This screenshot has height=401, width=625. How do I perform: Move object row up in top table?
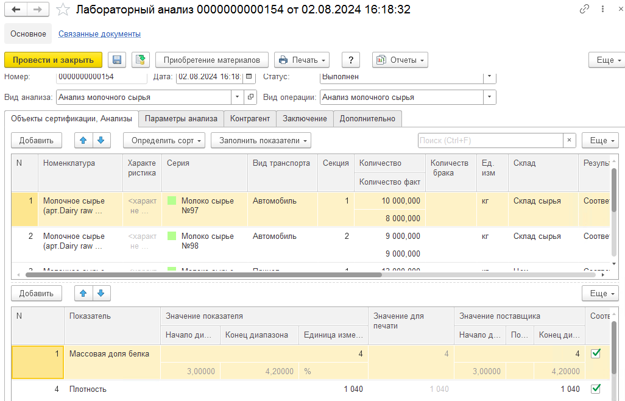[x=83, y=140]
